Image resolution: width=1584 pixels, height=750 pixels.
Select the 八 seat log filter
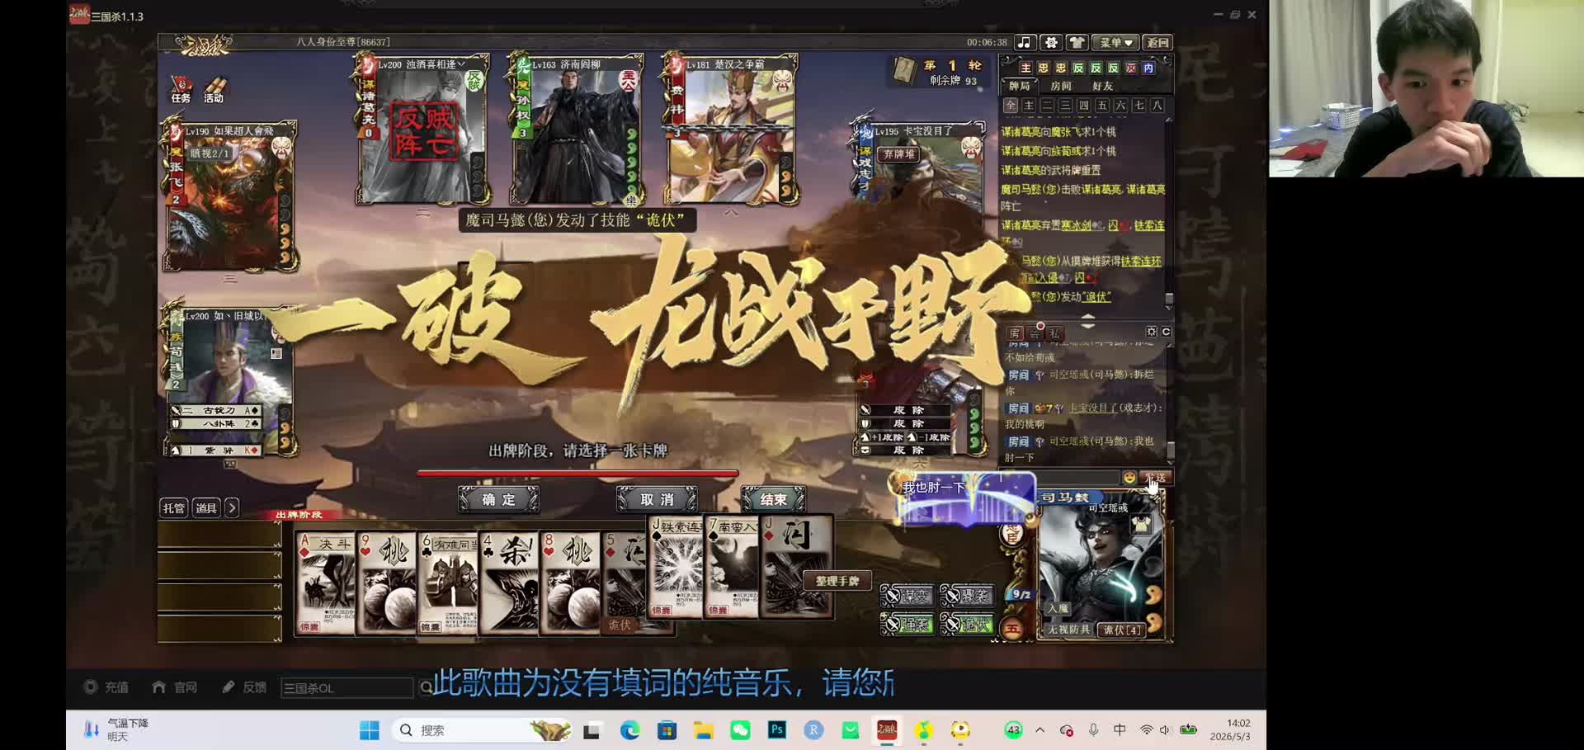point(1157,106)
